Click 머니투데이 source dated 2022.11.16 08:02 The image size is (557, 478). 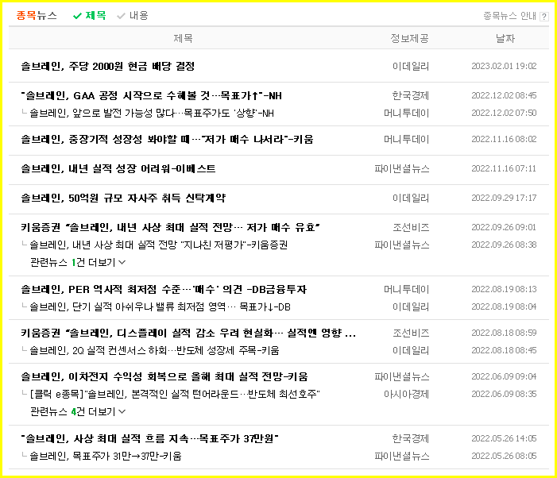[406, 139]
